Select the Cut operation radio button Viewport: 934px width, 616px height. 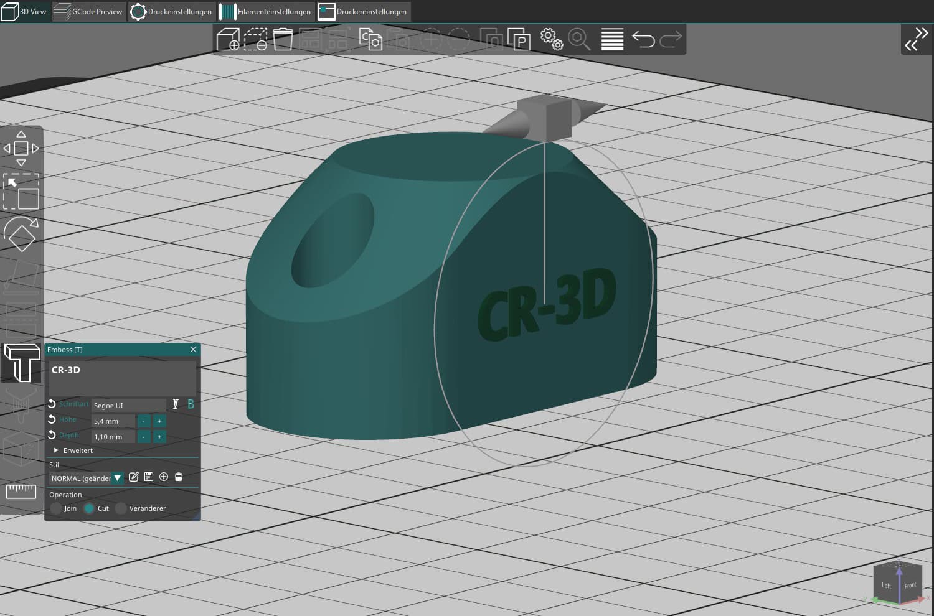point(89,508)
